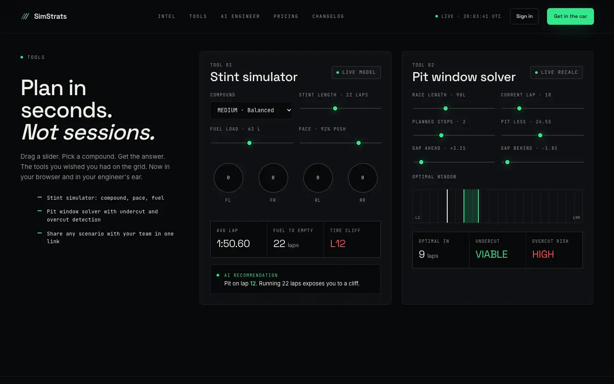Click the Pace slider handle
The height and width of the screenshot is (384, 614).
point(359,143)
